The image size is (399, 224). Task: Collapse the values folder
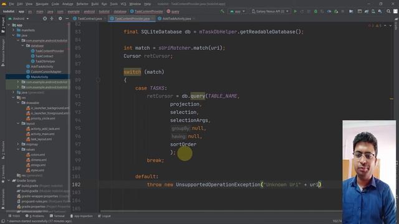click(18, 149)
